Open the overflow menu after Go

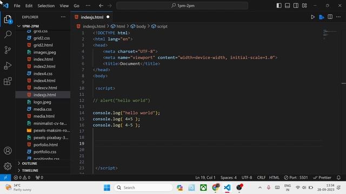coord(88,6)
